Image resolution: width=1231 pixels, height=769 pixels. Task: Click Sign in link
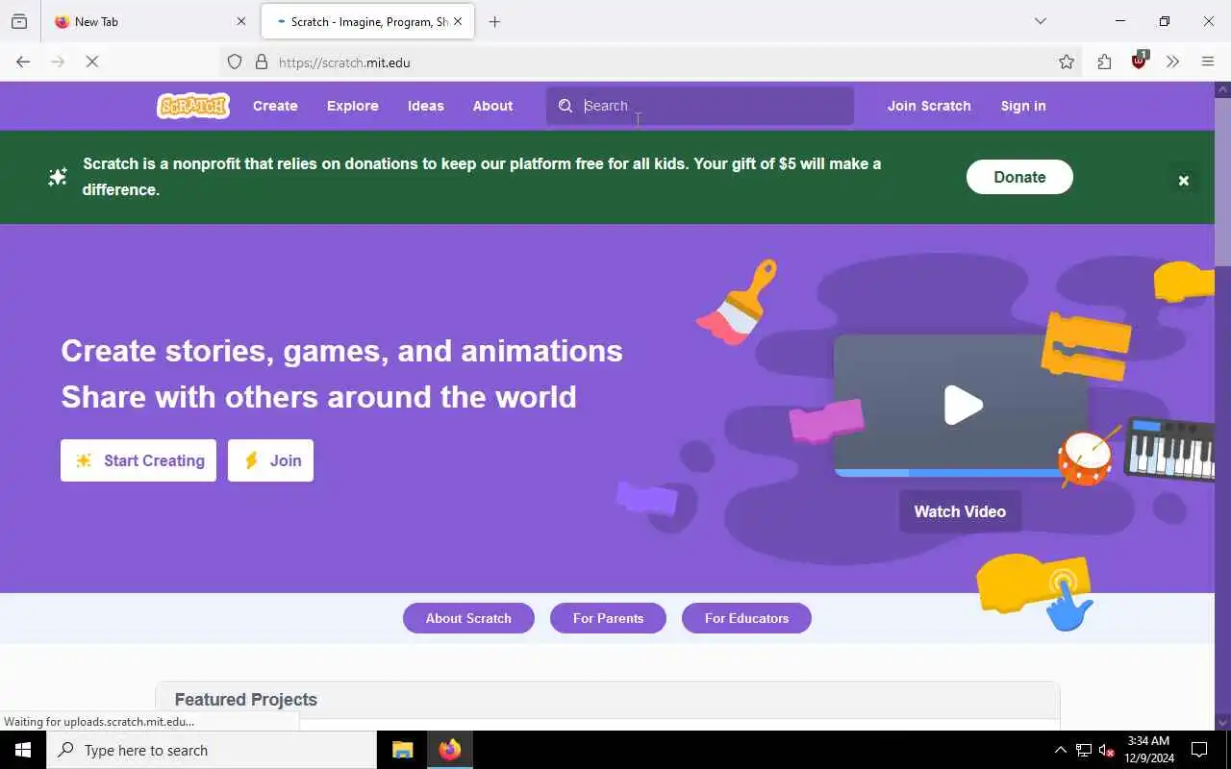click(1023, 106)
